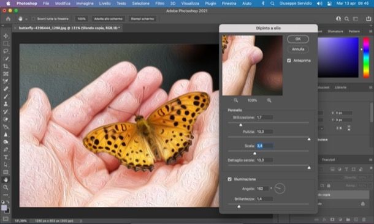This screenshot has height=224, width=374.
Task: Switch to the Pattern panel tab
Action: (x=354, y=31)
